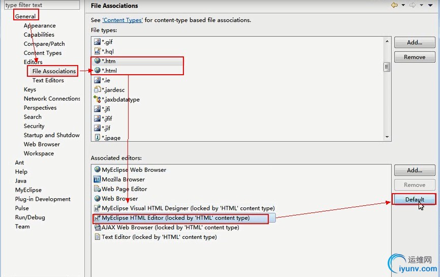Select the Editors tree node

(33, 61)
